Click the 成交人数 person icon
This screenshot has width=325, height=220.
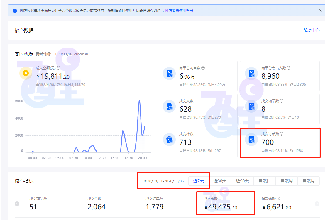coord(169,107)
